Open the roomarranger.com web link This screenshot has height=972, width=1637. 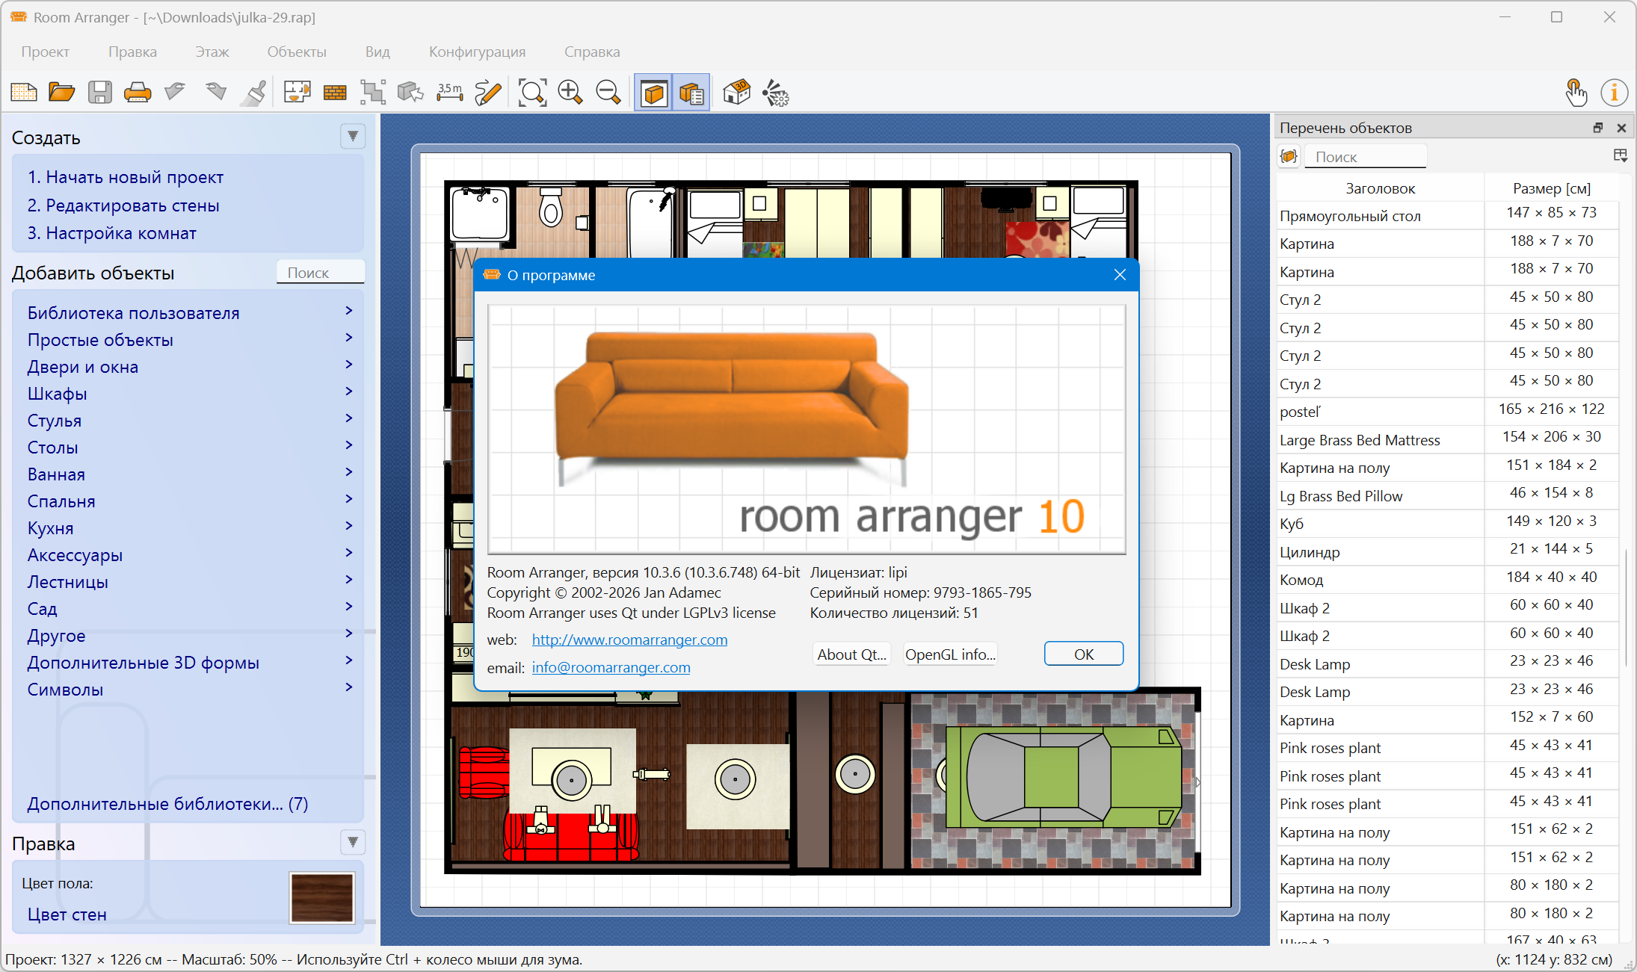(629, 640)
